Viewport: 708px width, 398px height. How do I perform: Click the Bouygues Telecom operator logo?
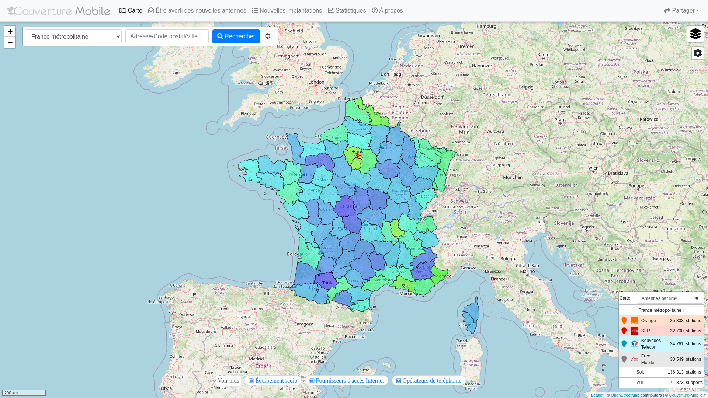pos(635,344)
